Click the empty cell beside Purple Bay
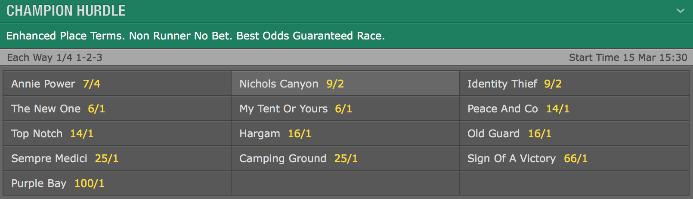Viewport: 693px width, 199px height. point(345,183)
